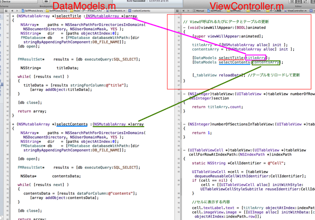Click 'return titleArry.count;' line

(218, 107)
